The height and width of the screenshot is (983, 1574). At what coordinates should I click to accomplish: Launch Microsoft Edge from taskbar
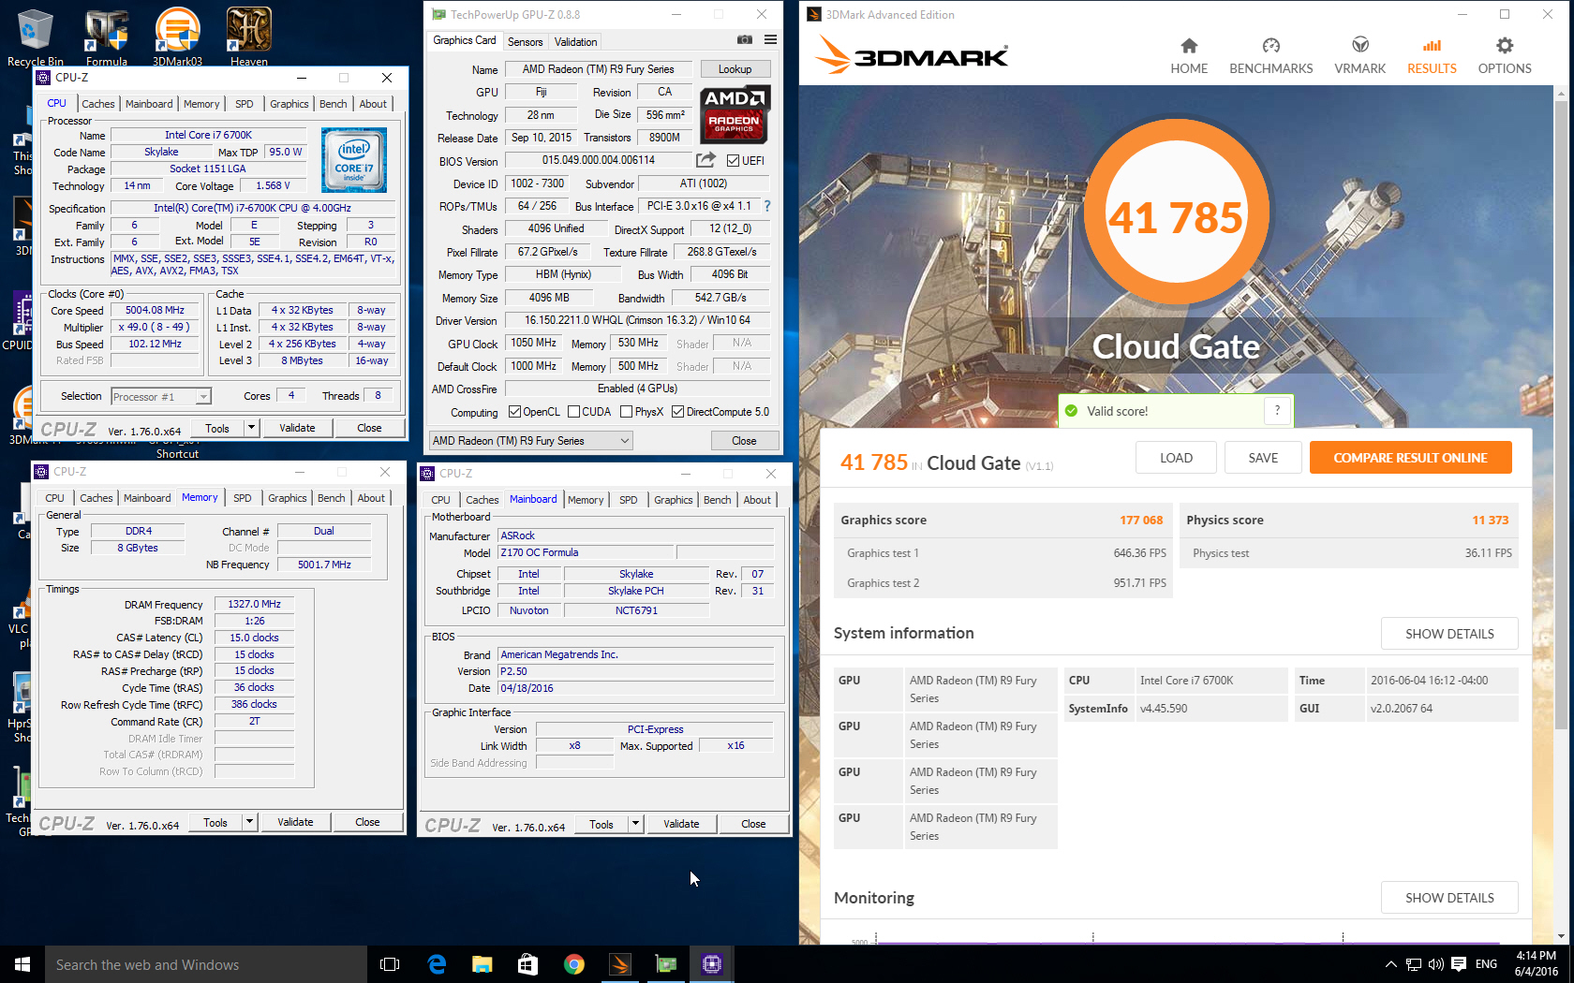[437, 964]
